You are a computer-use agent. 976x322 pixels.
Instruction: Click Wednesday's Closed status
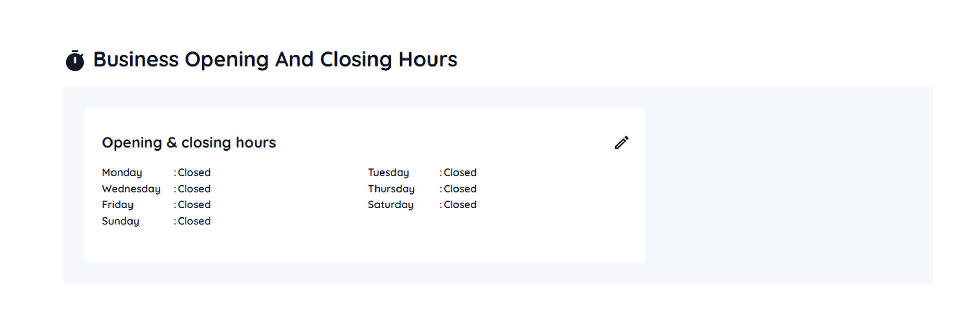coord(194,189)
